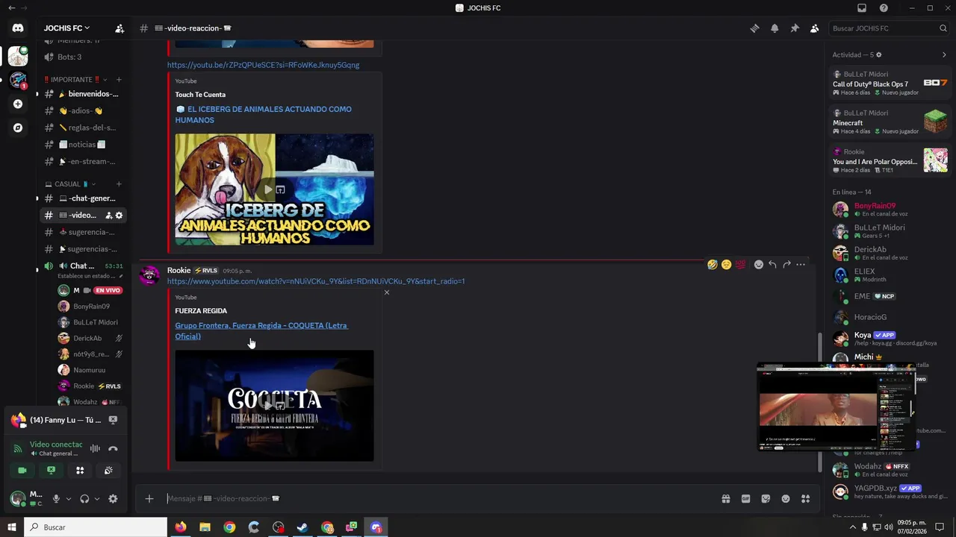
Task: Create channel in CASUAL category
Action: 119,184
